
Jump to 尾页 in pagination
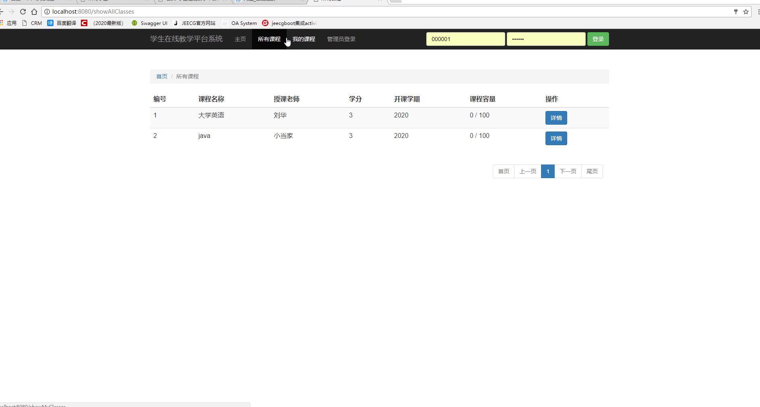click(x=592, y=171)
